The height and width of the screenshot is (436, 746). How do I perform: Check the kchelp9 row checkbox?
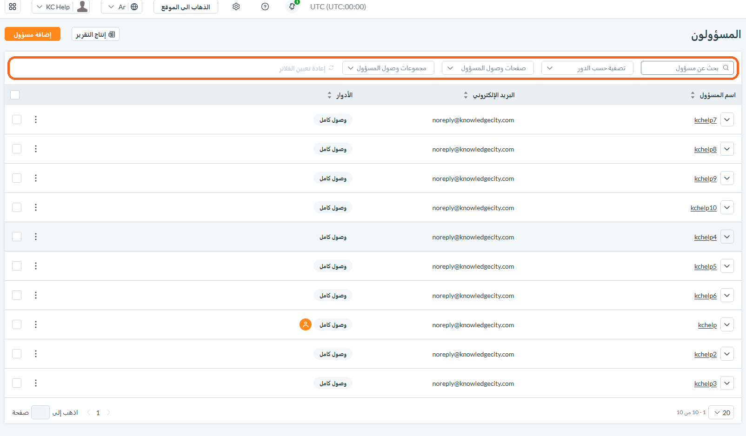17,178
